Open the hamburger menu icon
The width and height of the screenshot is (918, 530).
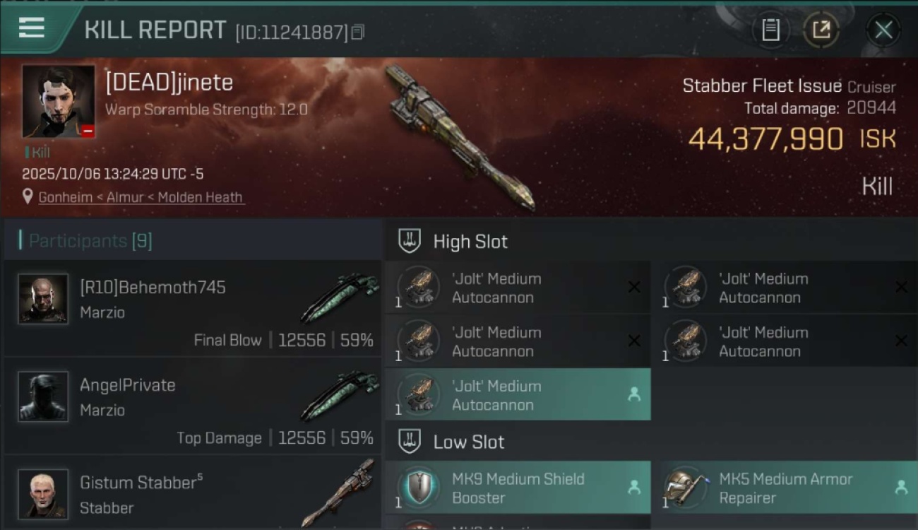click(x=32, y=28)
